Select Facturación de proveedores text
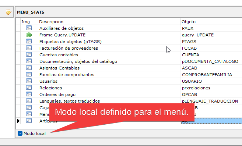 click(x=69, y=48)
